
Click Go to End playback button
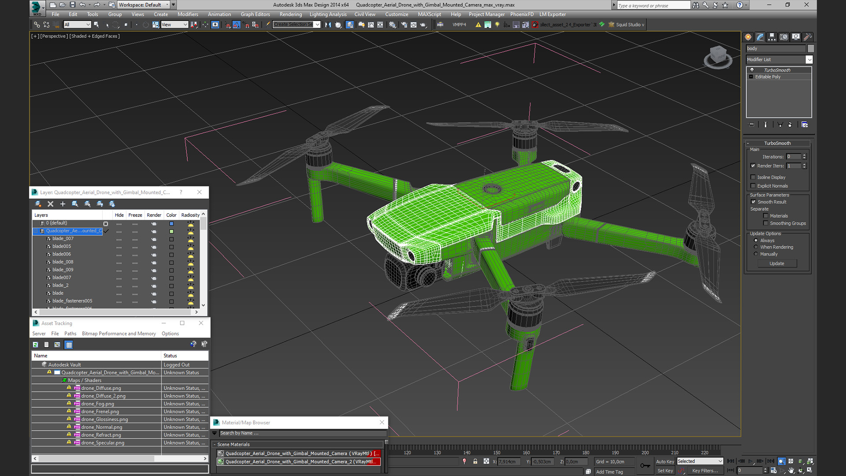tap(771, 461)
